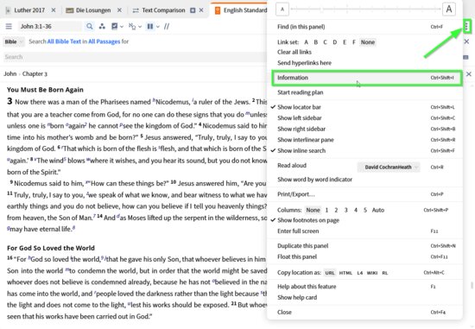
Task: Set columns to None
Action: [313, 210]
